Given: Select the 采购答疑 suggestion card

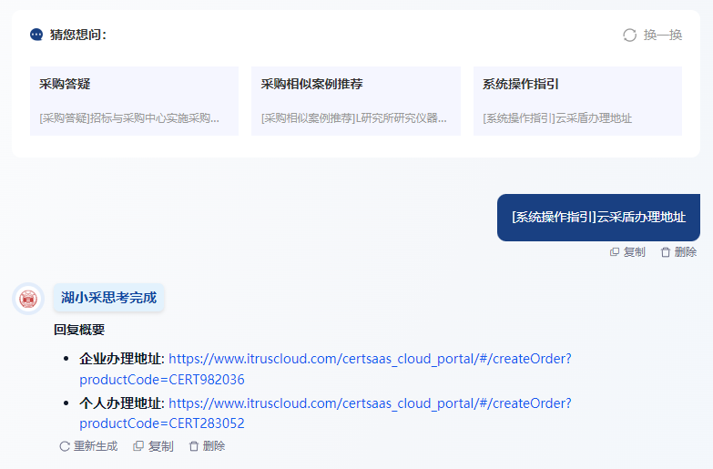Looking at the screenshot, I should pyautogui.click(x=134, y=101).
